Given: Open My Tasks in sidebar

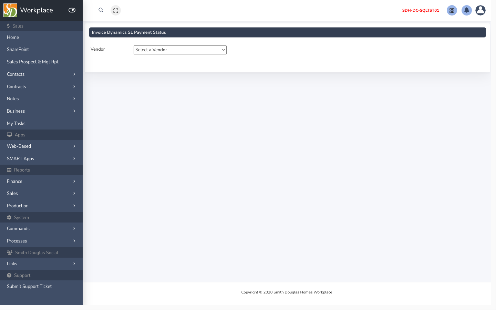Looking at the screenshot, I should pyautogui.click(x=41, y=123).
